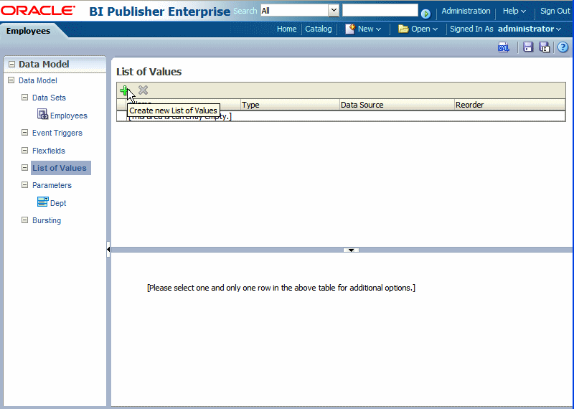The image size is (574, 409).
Task: Collapse the left panel with splitter arrow
Action: tap(108, 250)
